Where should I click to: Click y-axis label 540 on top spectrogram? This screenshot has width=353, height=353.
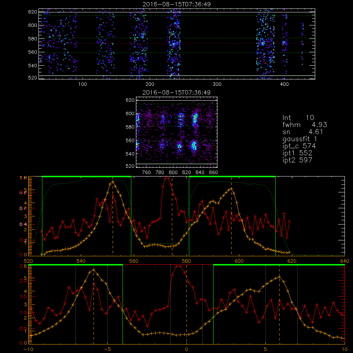click(x=32, y=66)
